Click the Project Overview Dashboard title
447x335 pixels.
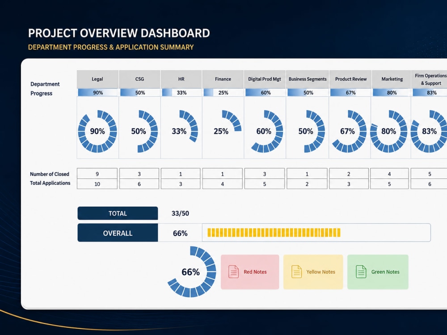pos(119,33)
